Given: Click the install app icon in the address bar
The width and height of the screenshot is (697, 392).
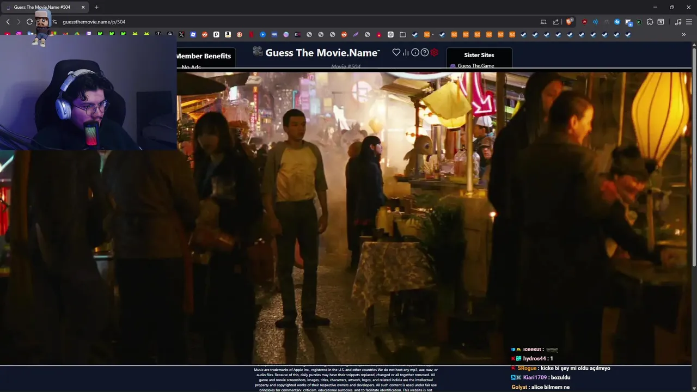Looking at the screenshot, I should 543,22.
